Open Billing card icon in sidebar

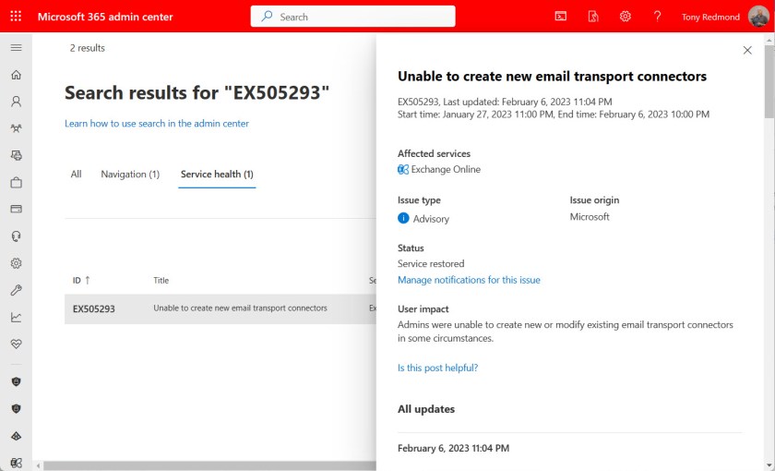(16, 210)
